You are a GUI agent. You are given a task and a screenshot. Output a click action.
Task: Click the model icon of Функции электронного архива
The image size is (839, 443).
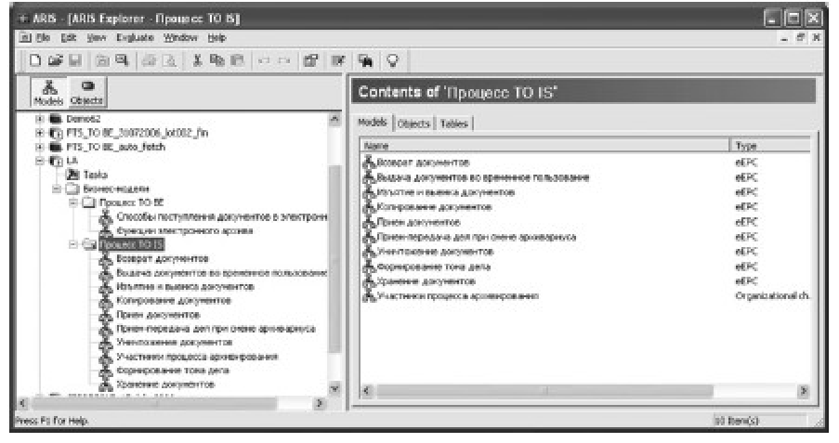pyautogui.click(x=106, y=230)
